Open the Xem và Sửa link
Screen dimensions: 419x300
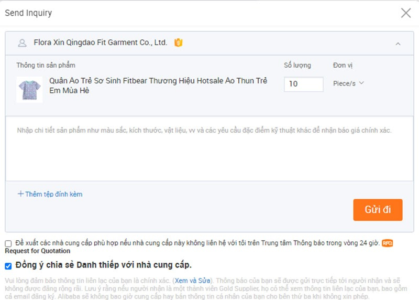pyautogui.click(x=192, y=281)
